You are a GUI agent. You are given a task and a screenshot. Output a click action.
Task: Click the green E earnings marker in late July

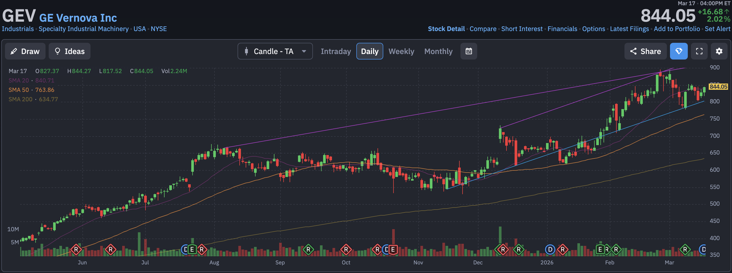click(x=192, y=250)
